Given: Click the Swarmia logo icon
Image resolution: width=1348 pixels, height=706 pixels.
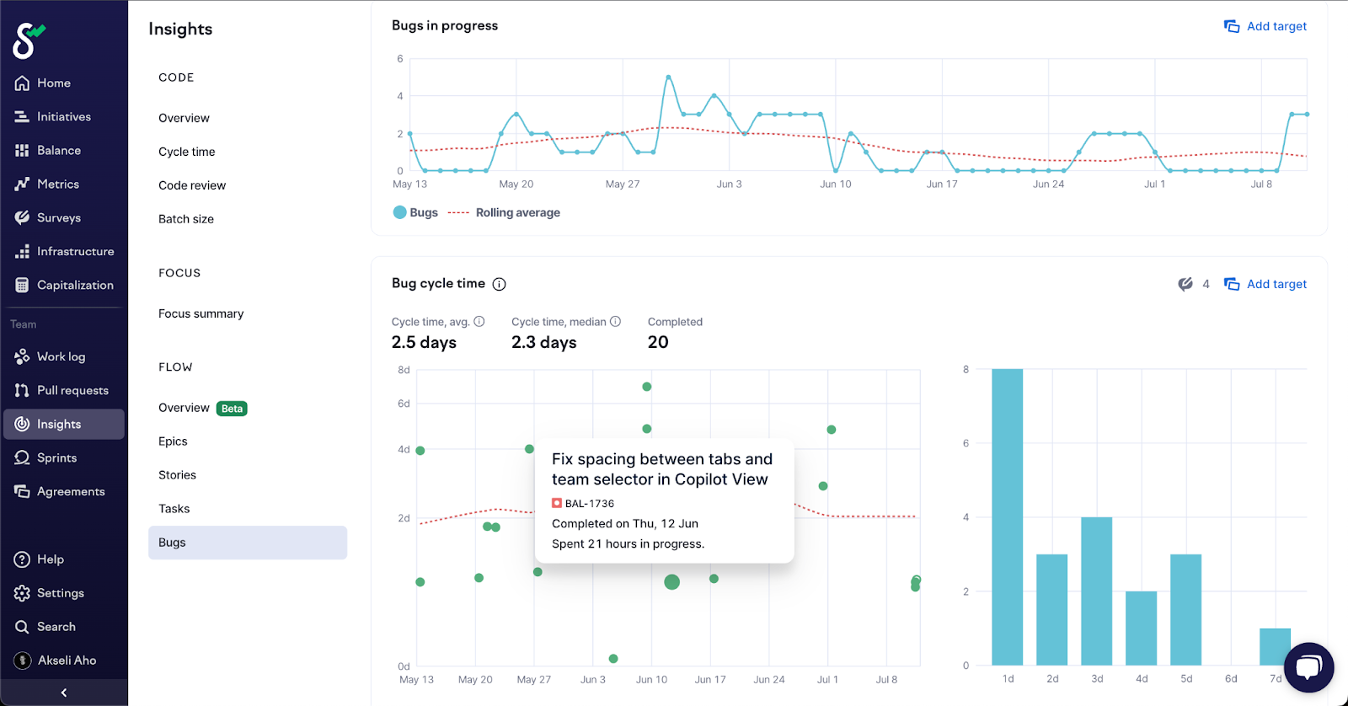Looking at the screenshot, I should click(x=28, y=40).
